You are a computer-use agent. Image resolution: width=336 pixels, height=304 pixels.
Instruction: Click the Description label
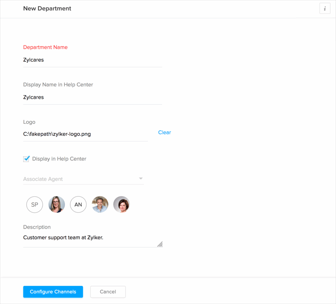(x=37, y=227)
